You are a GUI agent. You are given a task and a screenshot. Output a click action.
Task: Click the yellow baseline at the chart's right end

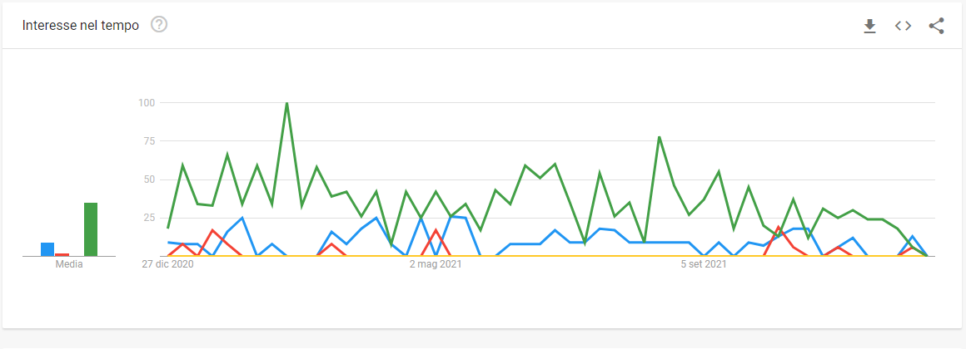[x=924, y=256]
